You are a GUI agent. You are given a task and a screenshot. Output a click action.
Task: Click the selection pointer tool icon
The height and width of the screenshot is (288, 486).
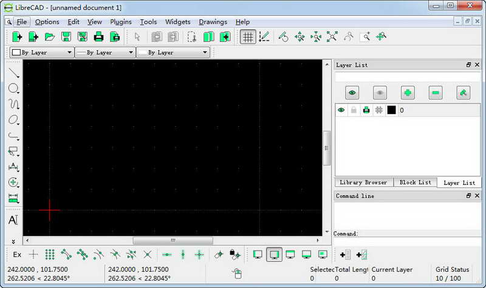pyautogui.click(x=137, y=37)
